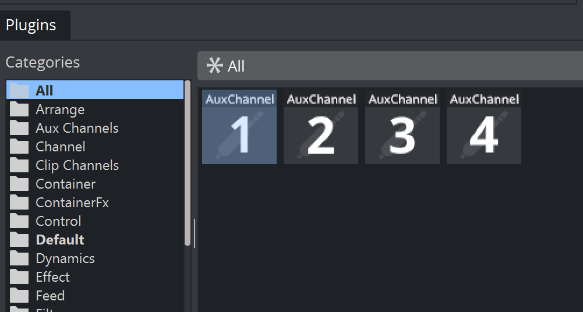Select the Control category

(x=58, y=221)
